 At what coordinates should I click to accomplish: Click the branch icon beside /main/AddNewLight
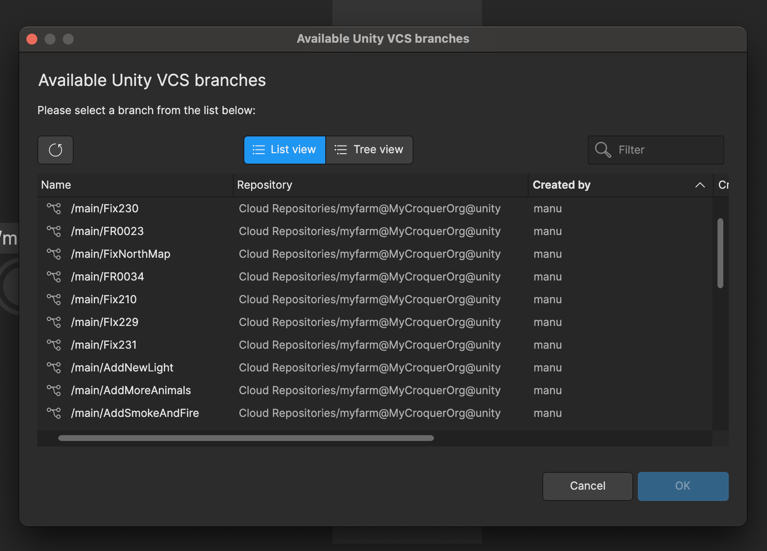tap(54, 367)
